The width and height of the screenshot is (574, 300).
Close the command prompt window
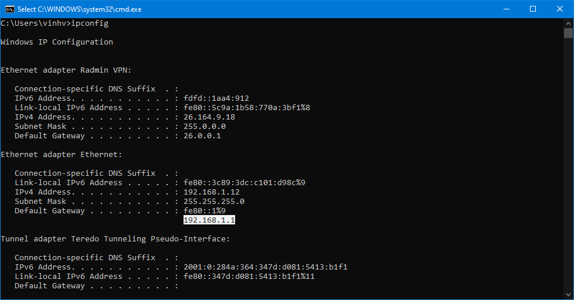tap(560, 9)
